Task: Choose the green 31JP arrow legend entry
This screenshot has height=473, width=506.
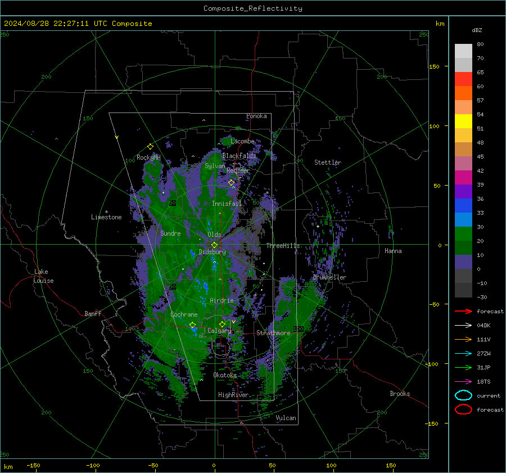Action: point(463,367)
